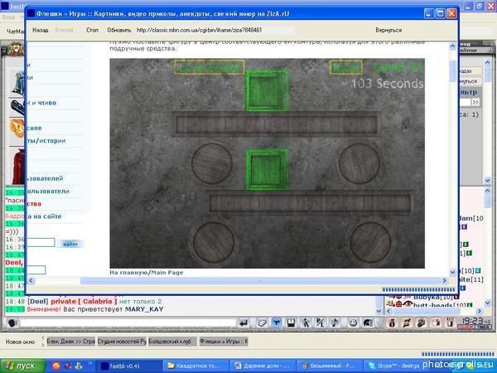This screenshot has width=497, height=373.
Task: Click the Calabria name in the chat line
Action: [97, 302]
